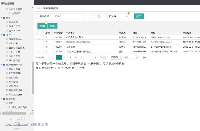
Task: Open the 状态 请选择 dropdown
Action: click(x=118, y=16)
